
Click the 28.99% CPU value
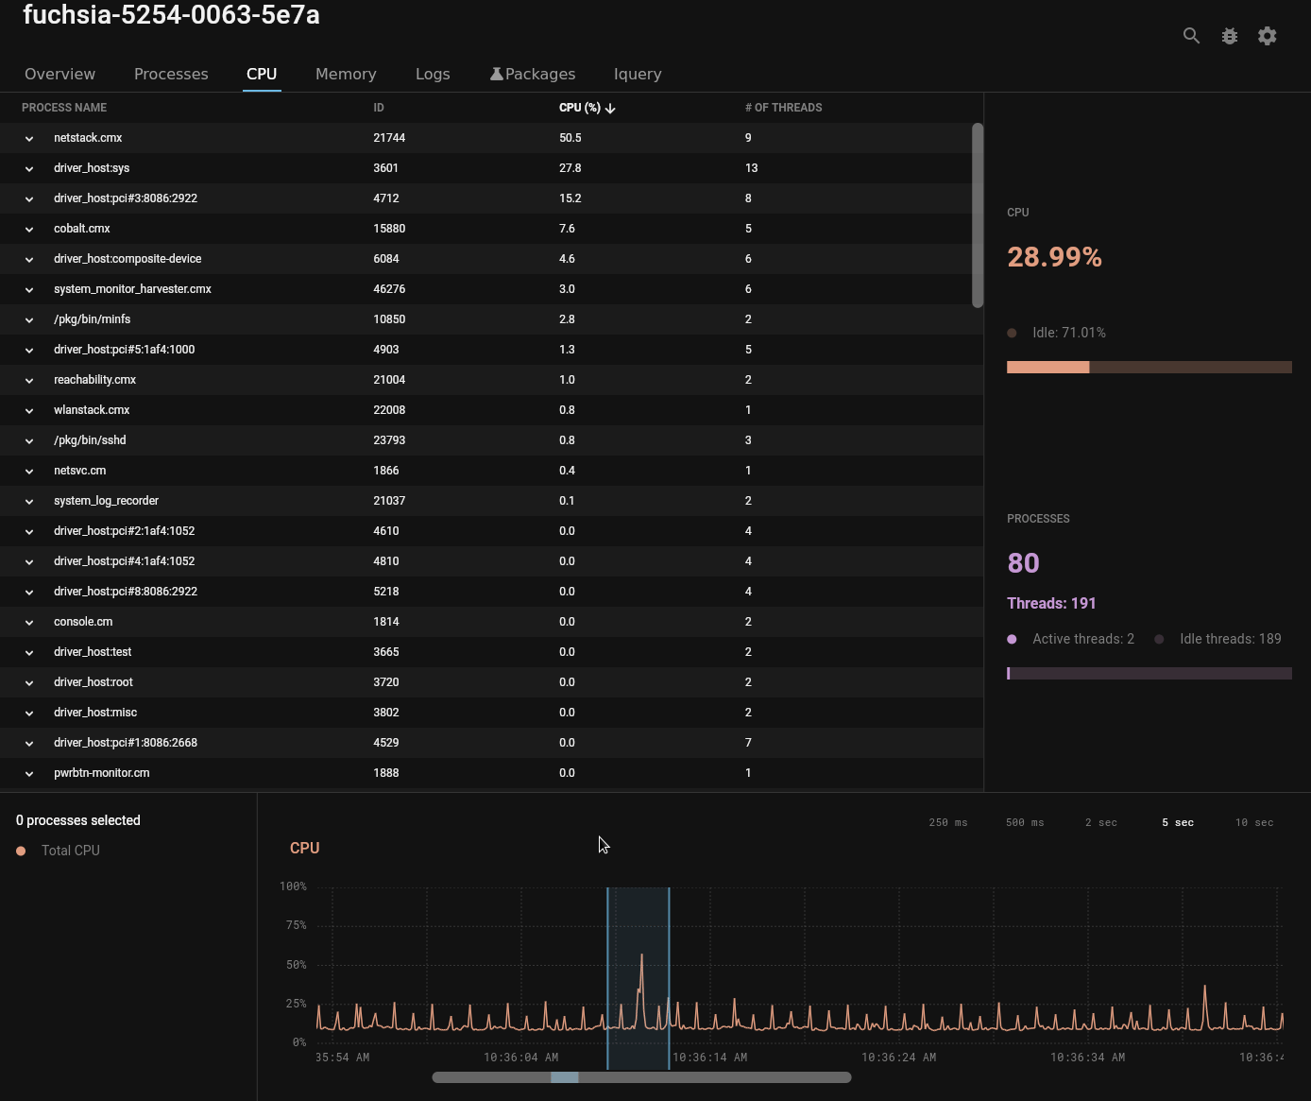pos(1054,257)
